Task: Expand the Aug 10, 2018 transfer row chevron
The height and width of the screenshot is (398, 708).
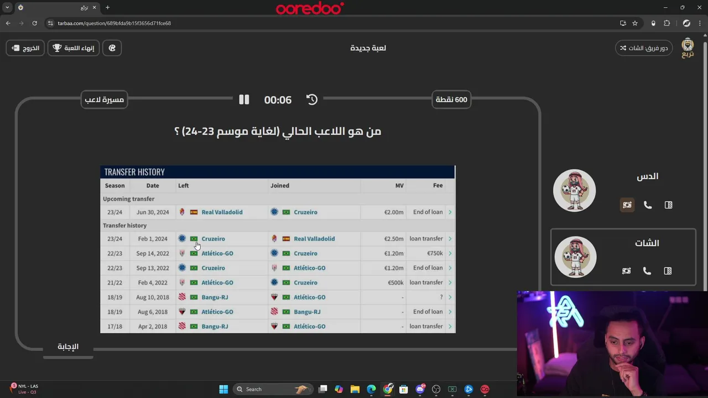Action: click(x=450, y=297)
